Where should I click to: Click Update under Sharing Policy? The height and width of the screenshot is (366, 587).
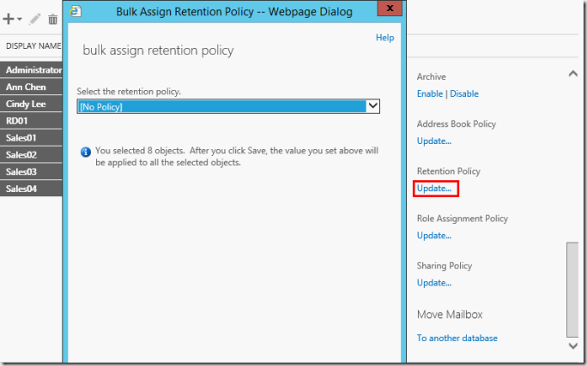(433, 282)
